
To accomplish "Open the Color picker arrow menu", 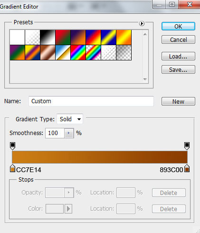I will [68, 209].
